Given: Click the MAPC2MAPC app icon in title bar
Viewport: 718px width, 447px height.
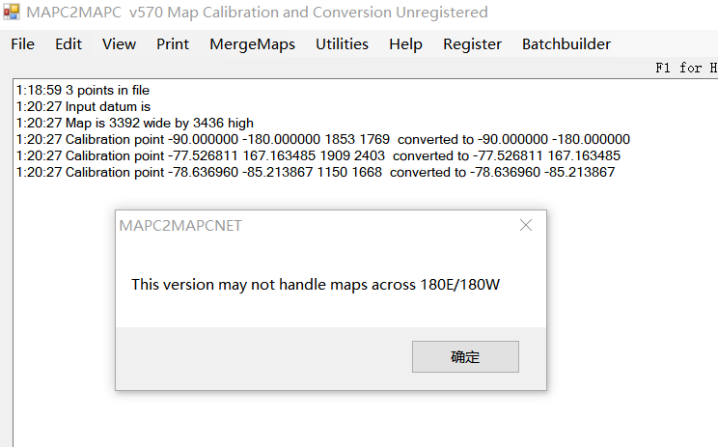Looking at the screenshot, I should pyautogui.click(x=13, y=13).
